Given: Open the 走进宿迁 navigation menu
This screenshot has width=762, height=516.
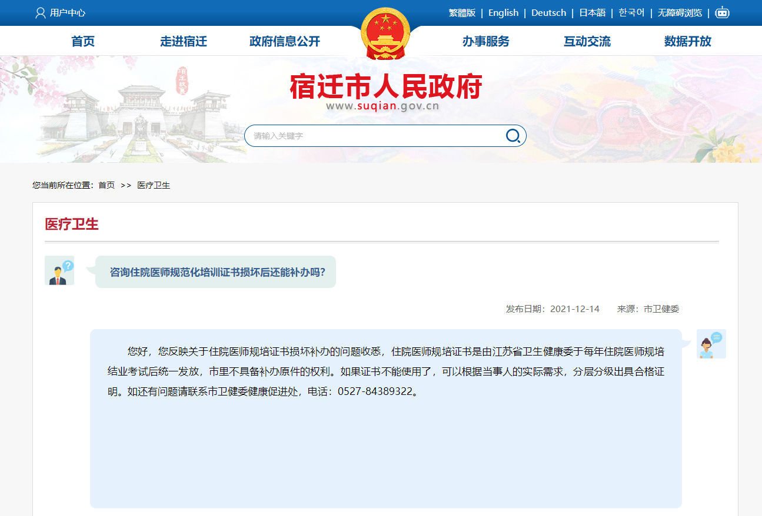Looking at the screenshot, I should (184, 41).
